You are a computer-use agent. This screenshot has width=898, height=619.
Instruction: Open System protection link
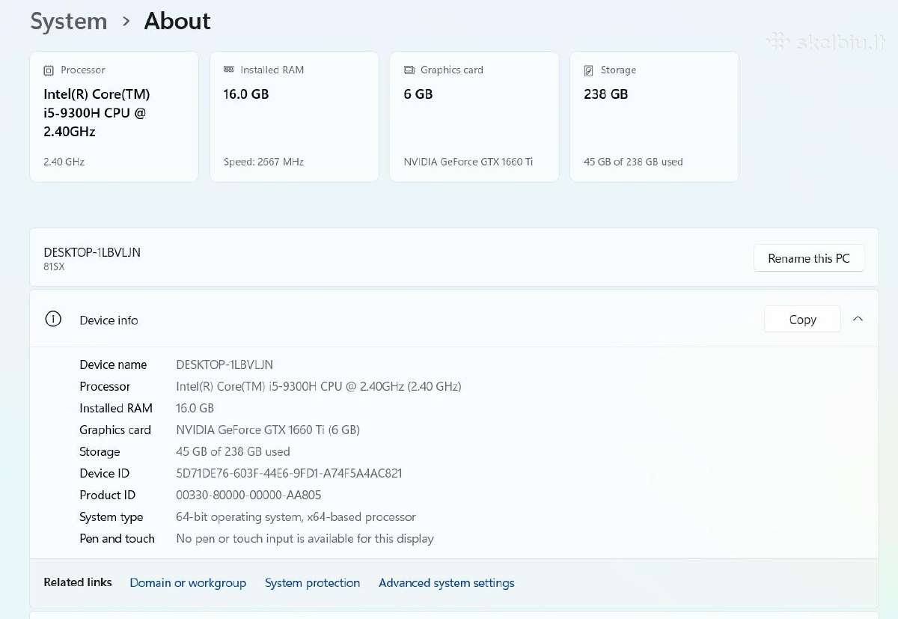click(x=312, y=583)
